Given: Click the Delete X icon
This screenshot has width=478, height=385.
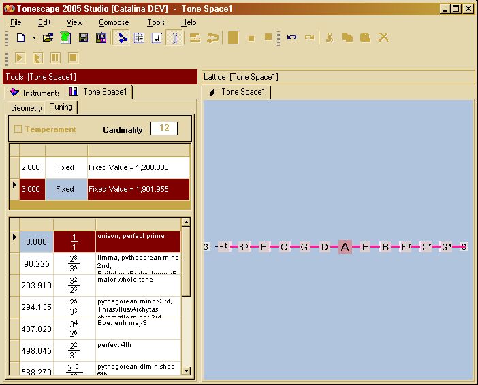Looking at the screenshot, I should [383, 38].
